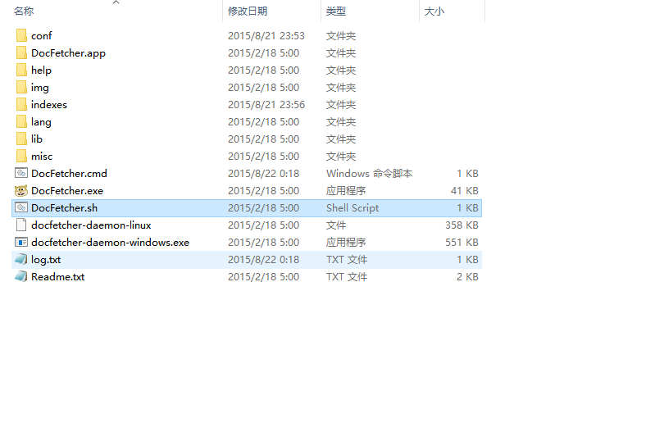655x432 pixels.
Task: Click the 358 KB size cell
Action: [462, 225]
